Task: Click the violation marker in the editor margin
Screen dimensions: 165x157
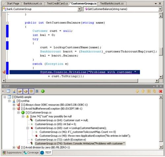Action: click(x=4, y=72)
